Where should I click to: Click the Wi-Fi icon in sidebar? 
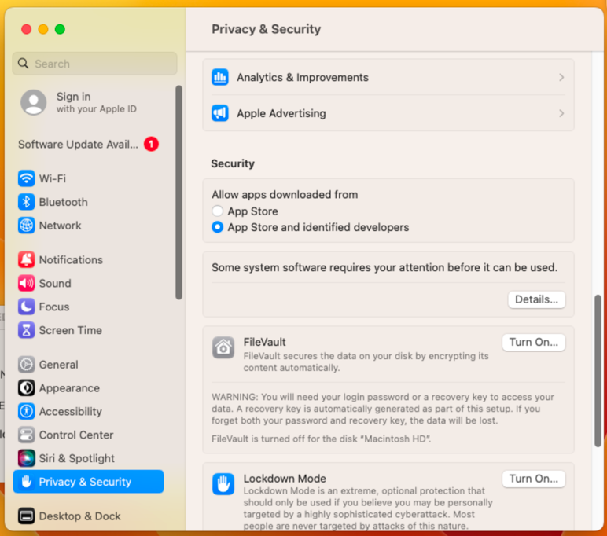[x=27, y=178]
